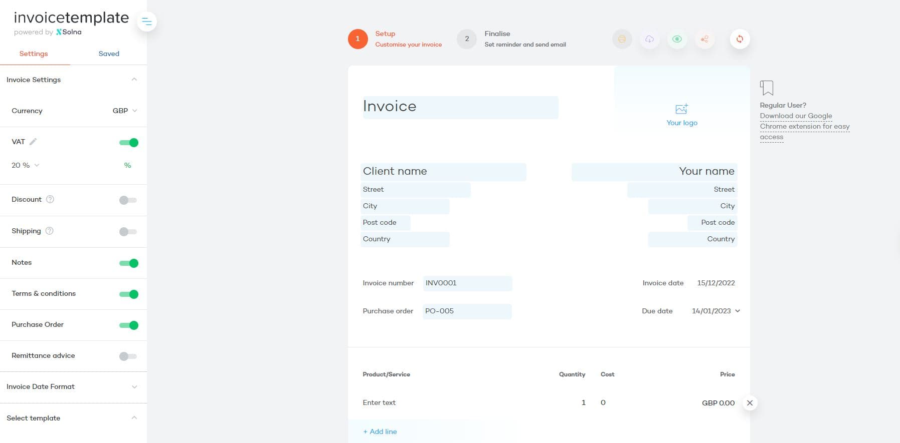Click the Client name input field
Image resolution: width=900 pixels, height=443 pixels.
[443, 171]
